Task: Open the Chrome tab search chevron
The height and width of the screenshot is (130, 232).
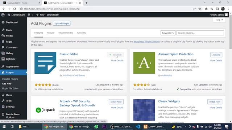Action: (x=204, y=3)
